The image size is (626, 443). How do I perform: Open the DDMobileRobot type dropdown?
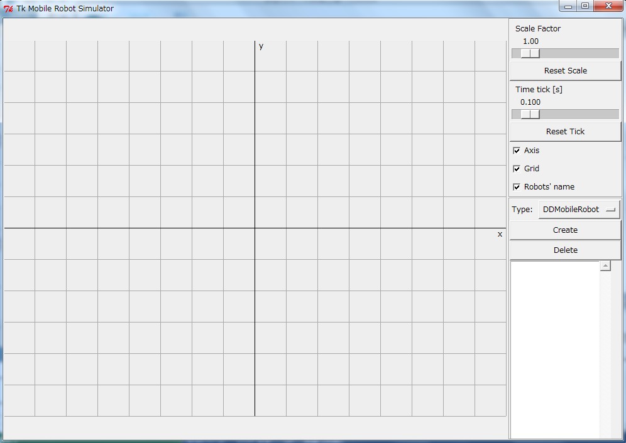point(579,210)
